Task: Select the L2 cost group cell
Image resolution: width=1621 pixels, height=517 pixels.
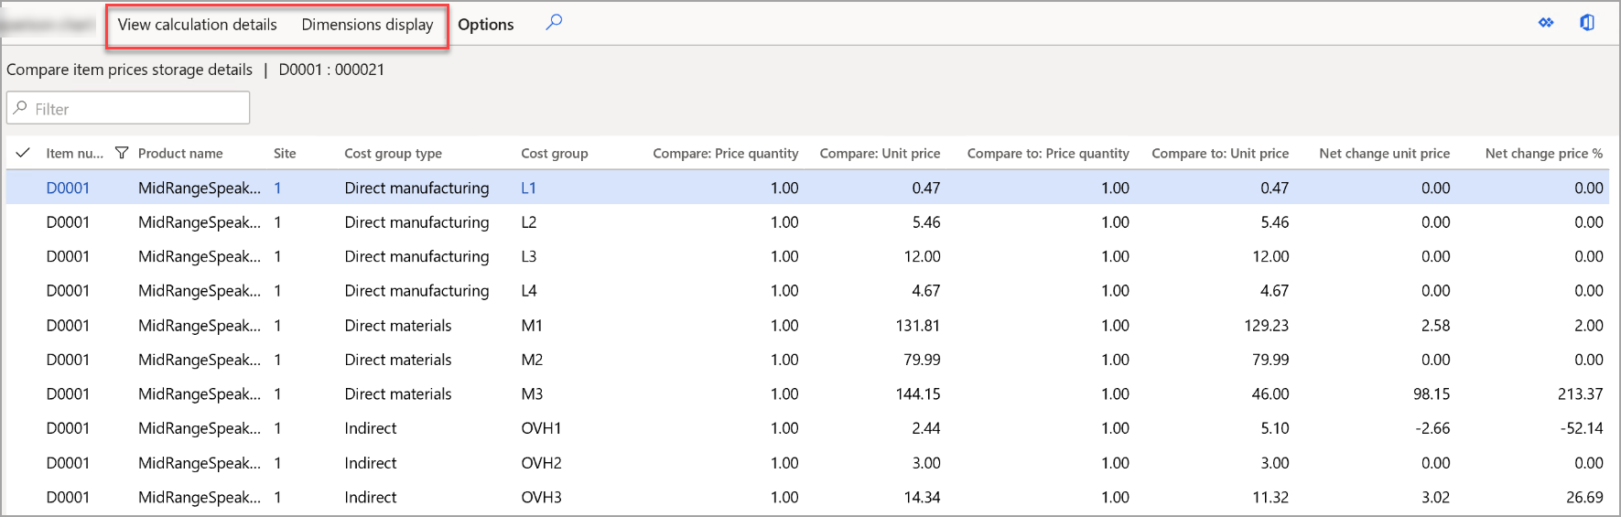Action: [x=529, y=222]
